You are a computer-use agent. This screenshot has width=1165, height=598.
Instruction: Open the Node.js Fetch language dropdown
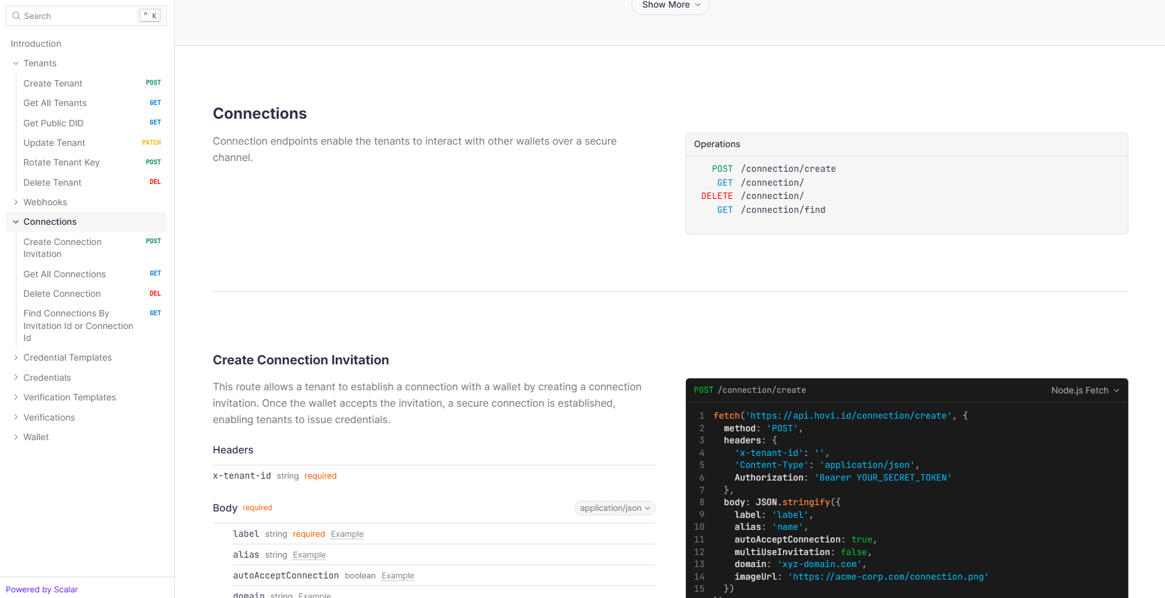point(1084,390)
